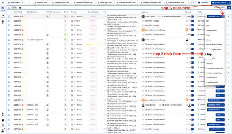Click the sidebar icon above the help icon
The height and width of the screenshot is (134, 232).
[3, 114]
